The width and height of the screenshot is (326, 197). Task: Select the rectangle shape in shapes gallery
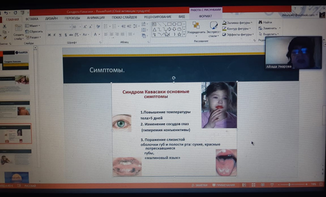(169, 24)
